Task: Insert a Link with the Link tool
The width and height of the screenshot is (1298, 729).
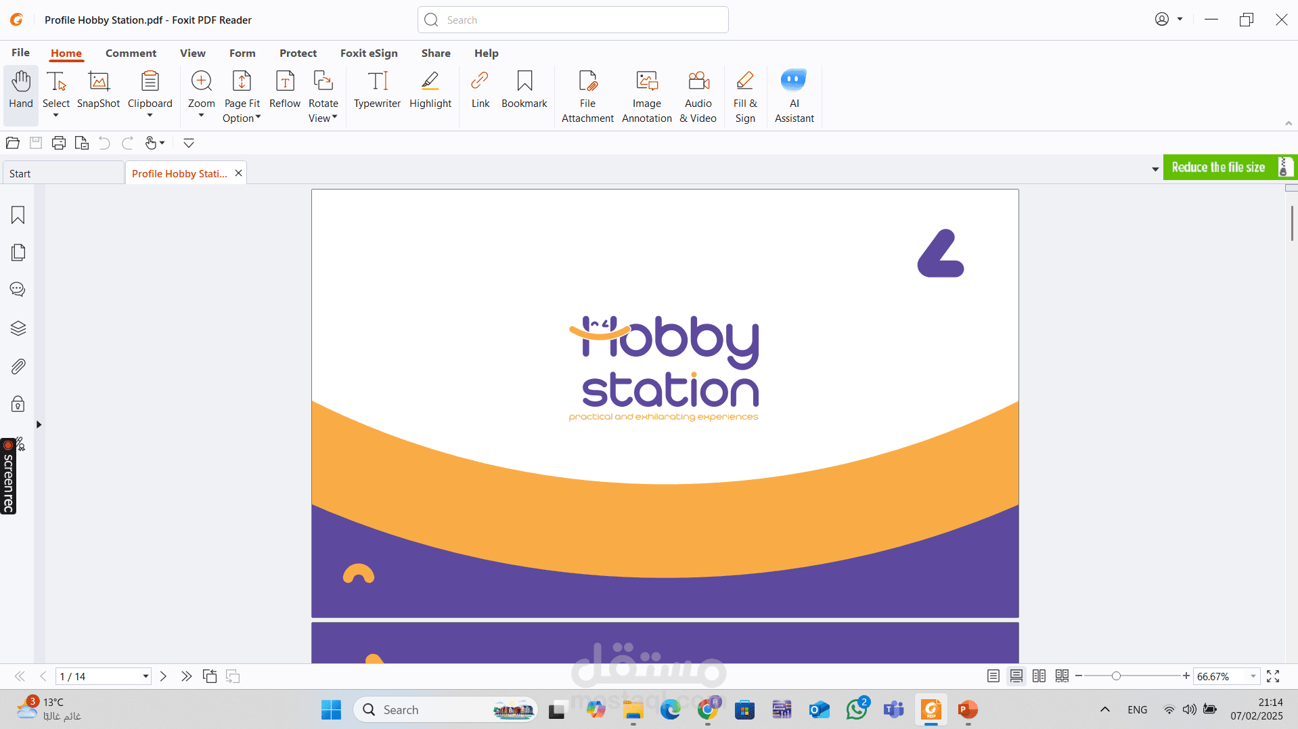Action: 480,89
